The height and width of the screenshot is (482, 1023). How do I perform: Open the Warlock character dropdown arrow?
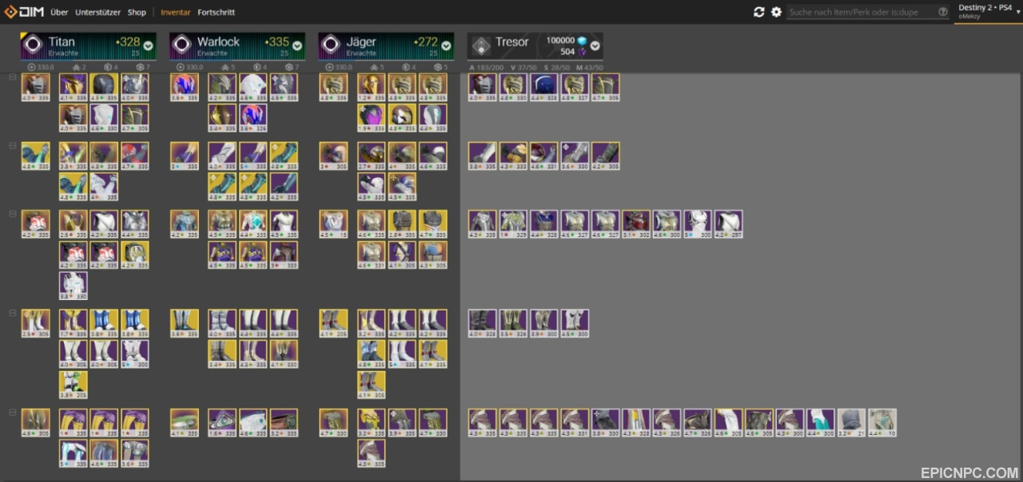pos(297,45)
